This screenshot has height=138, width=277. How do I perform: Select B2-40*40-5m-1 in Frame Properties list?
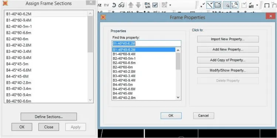tap(144, 58)
